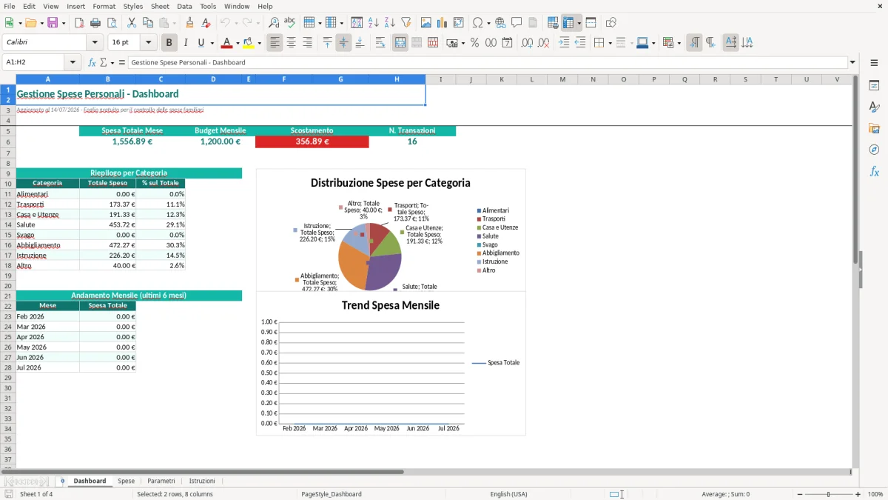Screen dimensions: 888x500
Task: Click the Print icon
Action: point(95,23)
